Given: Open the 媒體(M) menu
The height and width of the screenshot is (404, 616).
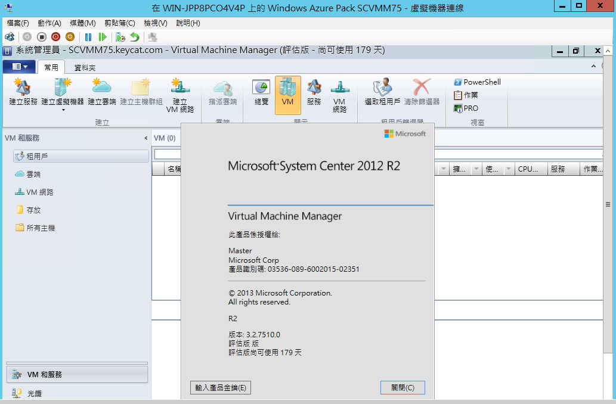Looking at the screenshot, I should pyautogui.click(x=82, y=23).
